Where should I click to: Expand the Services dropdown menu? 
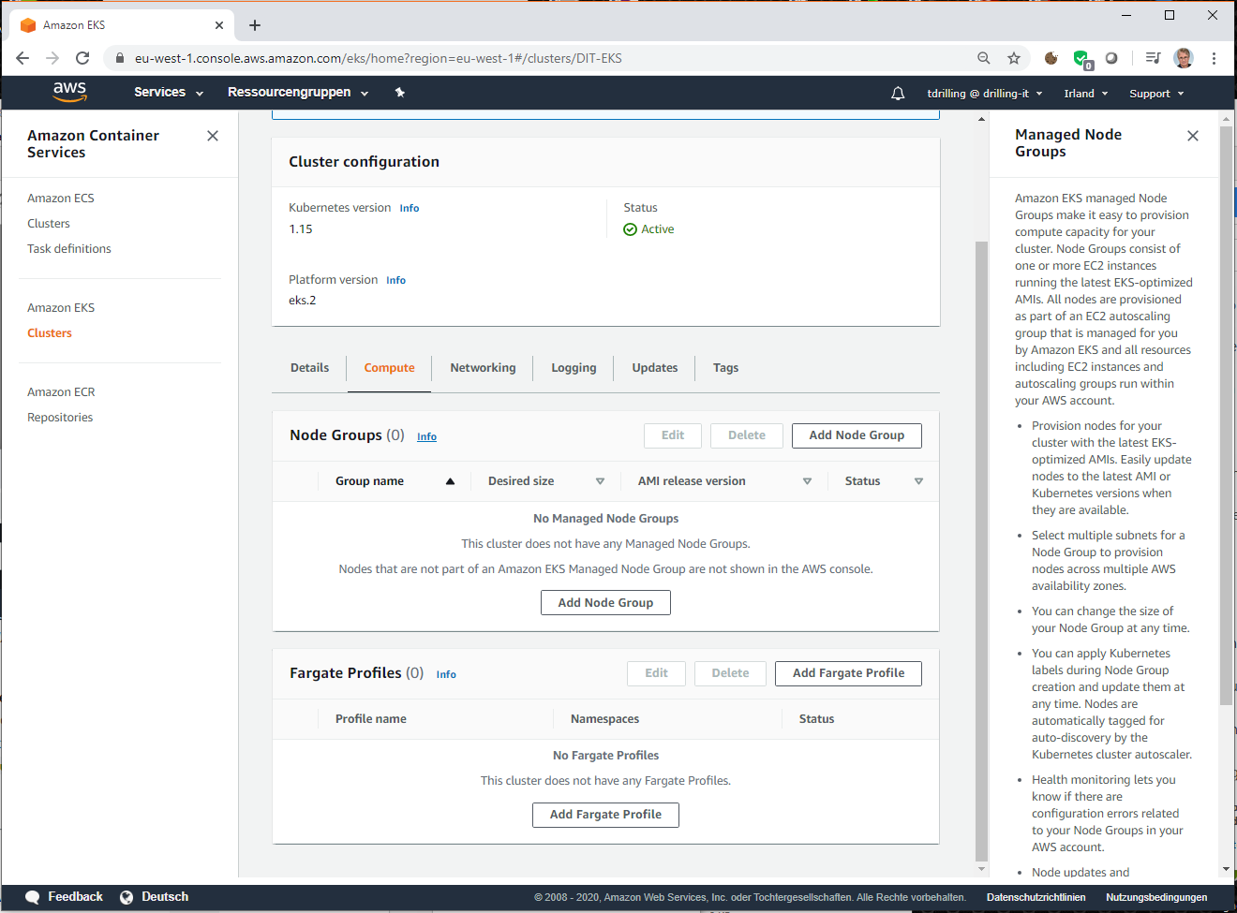coord(169,92)
